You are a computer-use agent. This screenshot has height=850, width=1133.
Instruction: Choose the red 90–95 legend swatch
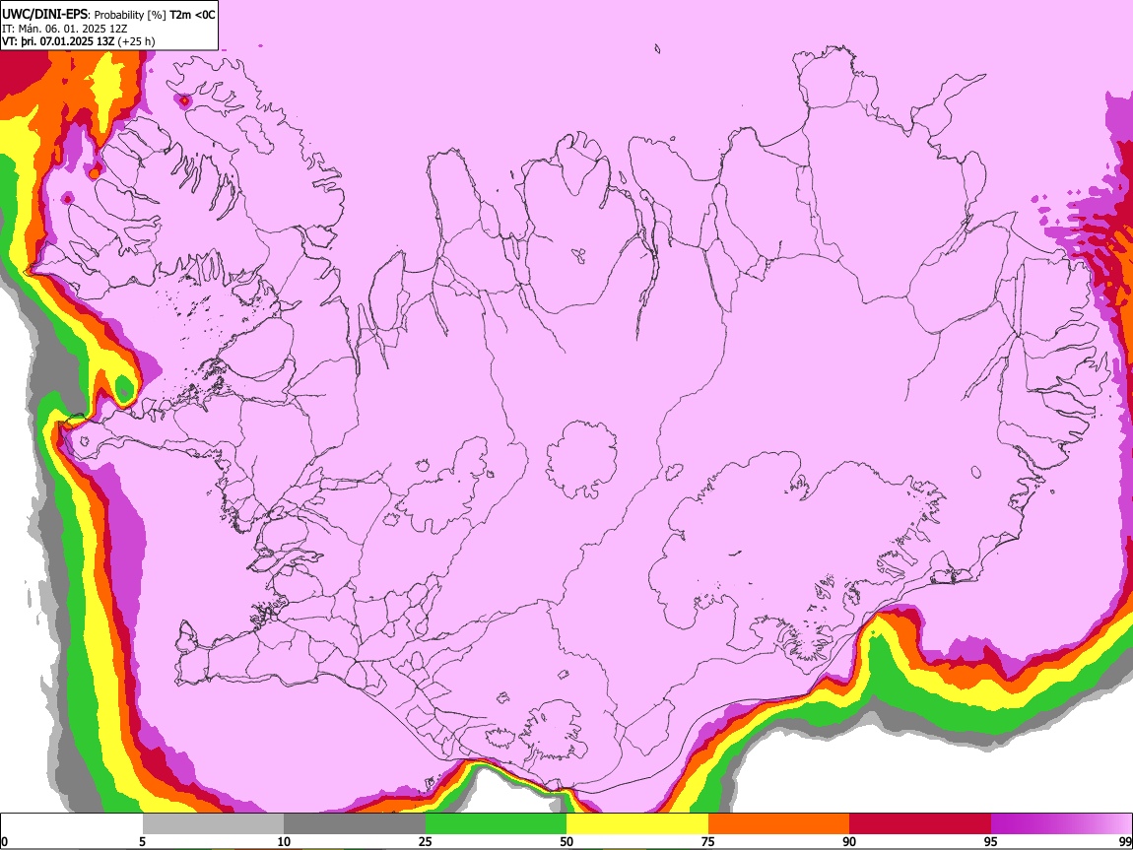[x=920, y=824]
